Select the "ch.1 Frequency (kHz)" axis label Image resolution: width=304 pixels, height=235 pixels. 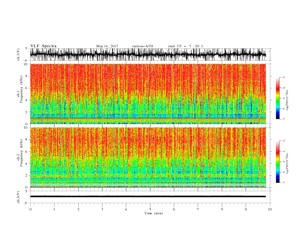pos(20,88)
